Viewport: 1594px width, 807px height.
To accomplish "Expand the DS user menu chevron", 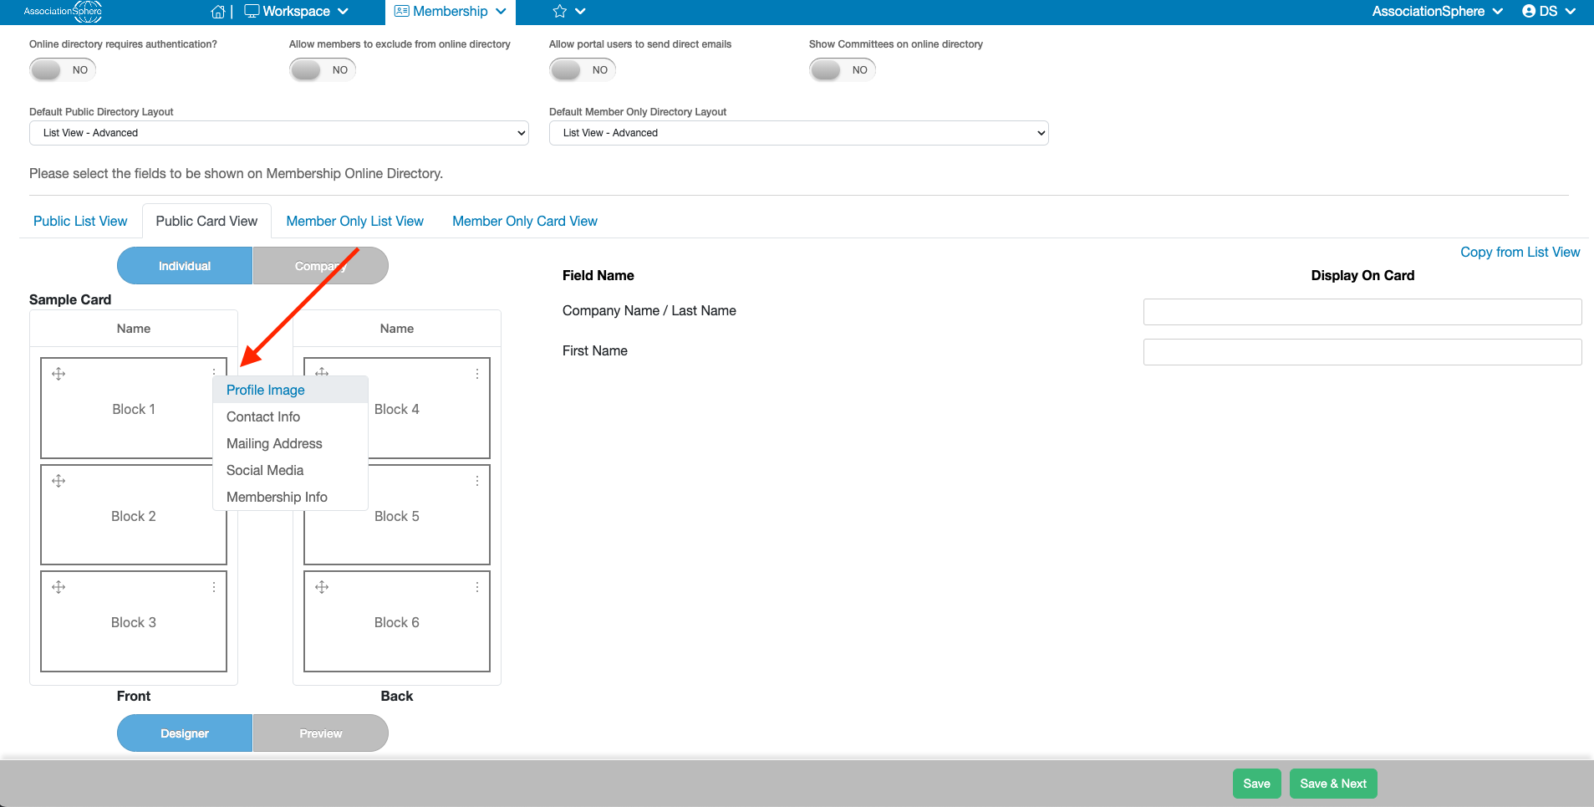I will click(x=1571, y=12).
